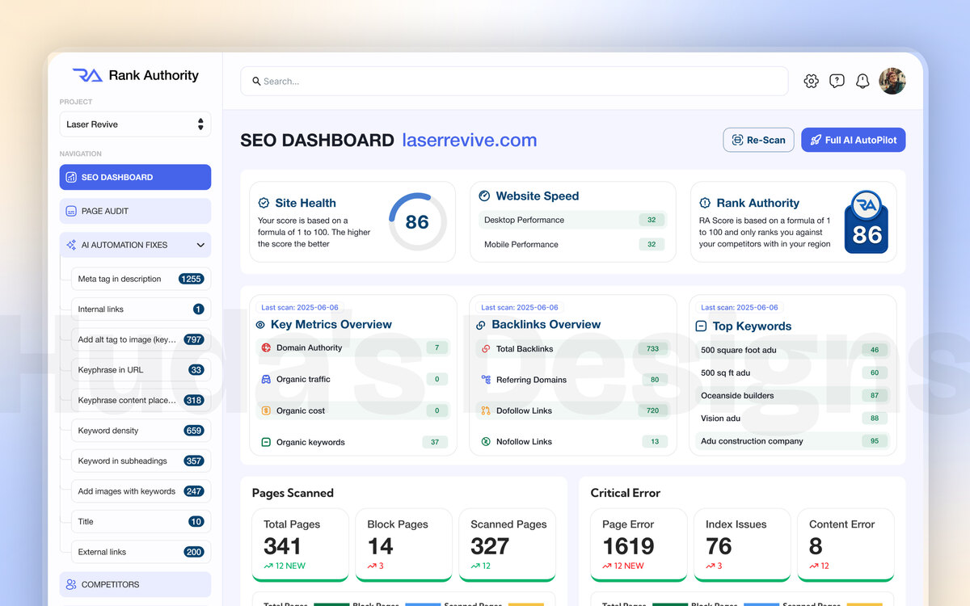Open the Total Pages card
Image resolution: width=970 pixels, height=606 pixels.
coord(300,545)
